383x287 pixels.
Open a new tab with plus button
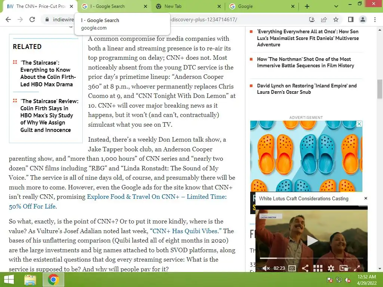point(307,6)
